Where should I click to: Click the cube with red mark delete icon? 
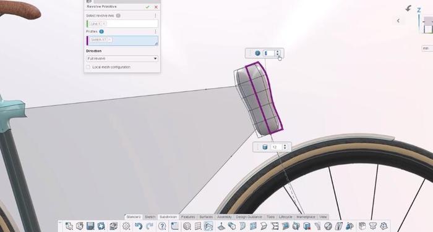pyautogui.click(x=307, y=226)
